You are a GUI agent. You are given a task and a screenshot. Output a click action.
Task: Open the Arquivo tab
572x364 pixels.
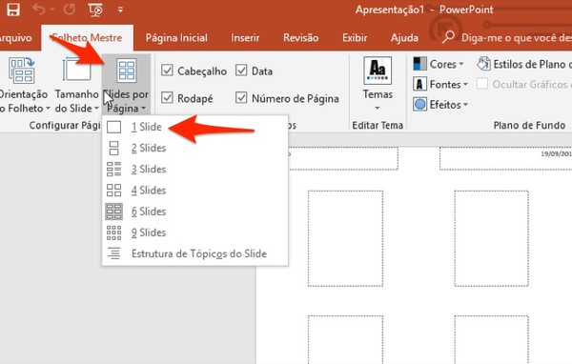click(x=15, y=38)
